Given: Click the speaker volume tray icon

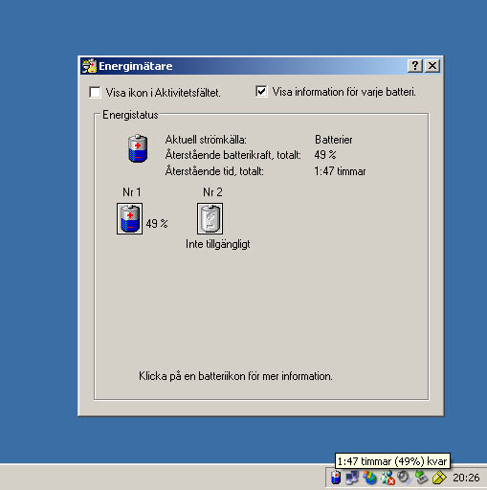Looking at the screenshot, I should click(405, 478).
